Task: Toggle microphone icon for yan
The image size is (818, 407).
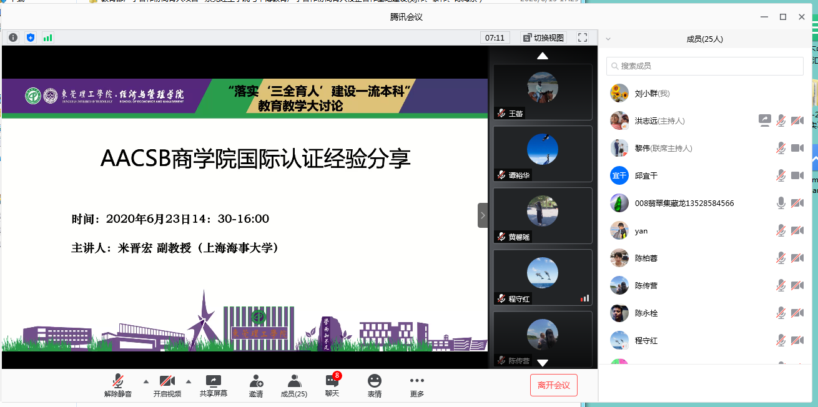Action: tap(781, 230)
